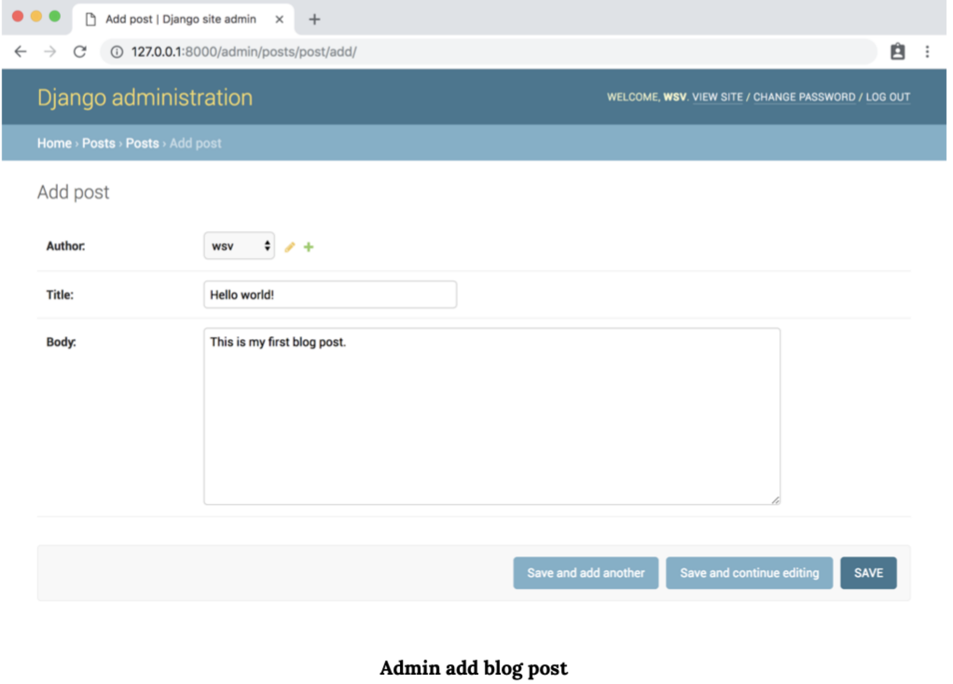Click Save and continue editing button
This screenshot has height=684, width=953.
coord(750,573)
